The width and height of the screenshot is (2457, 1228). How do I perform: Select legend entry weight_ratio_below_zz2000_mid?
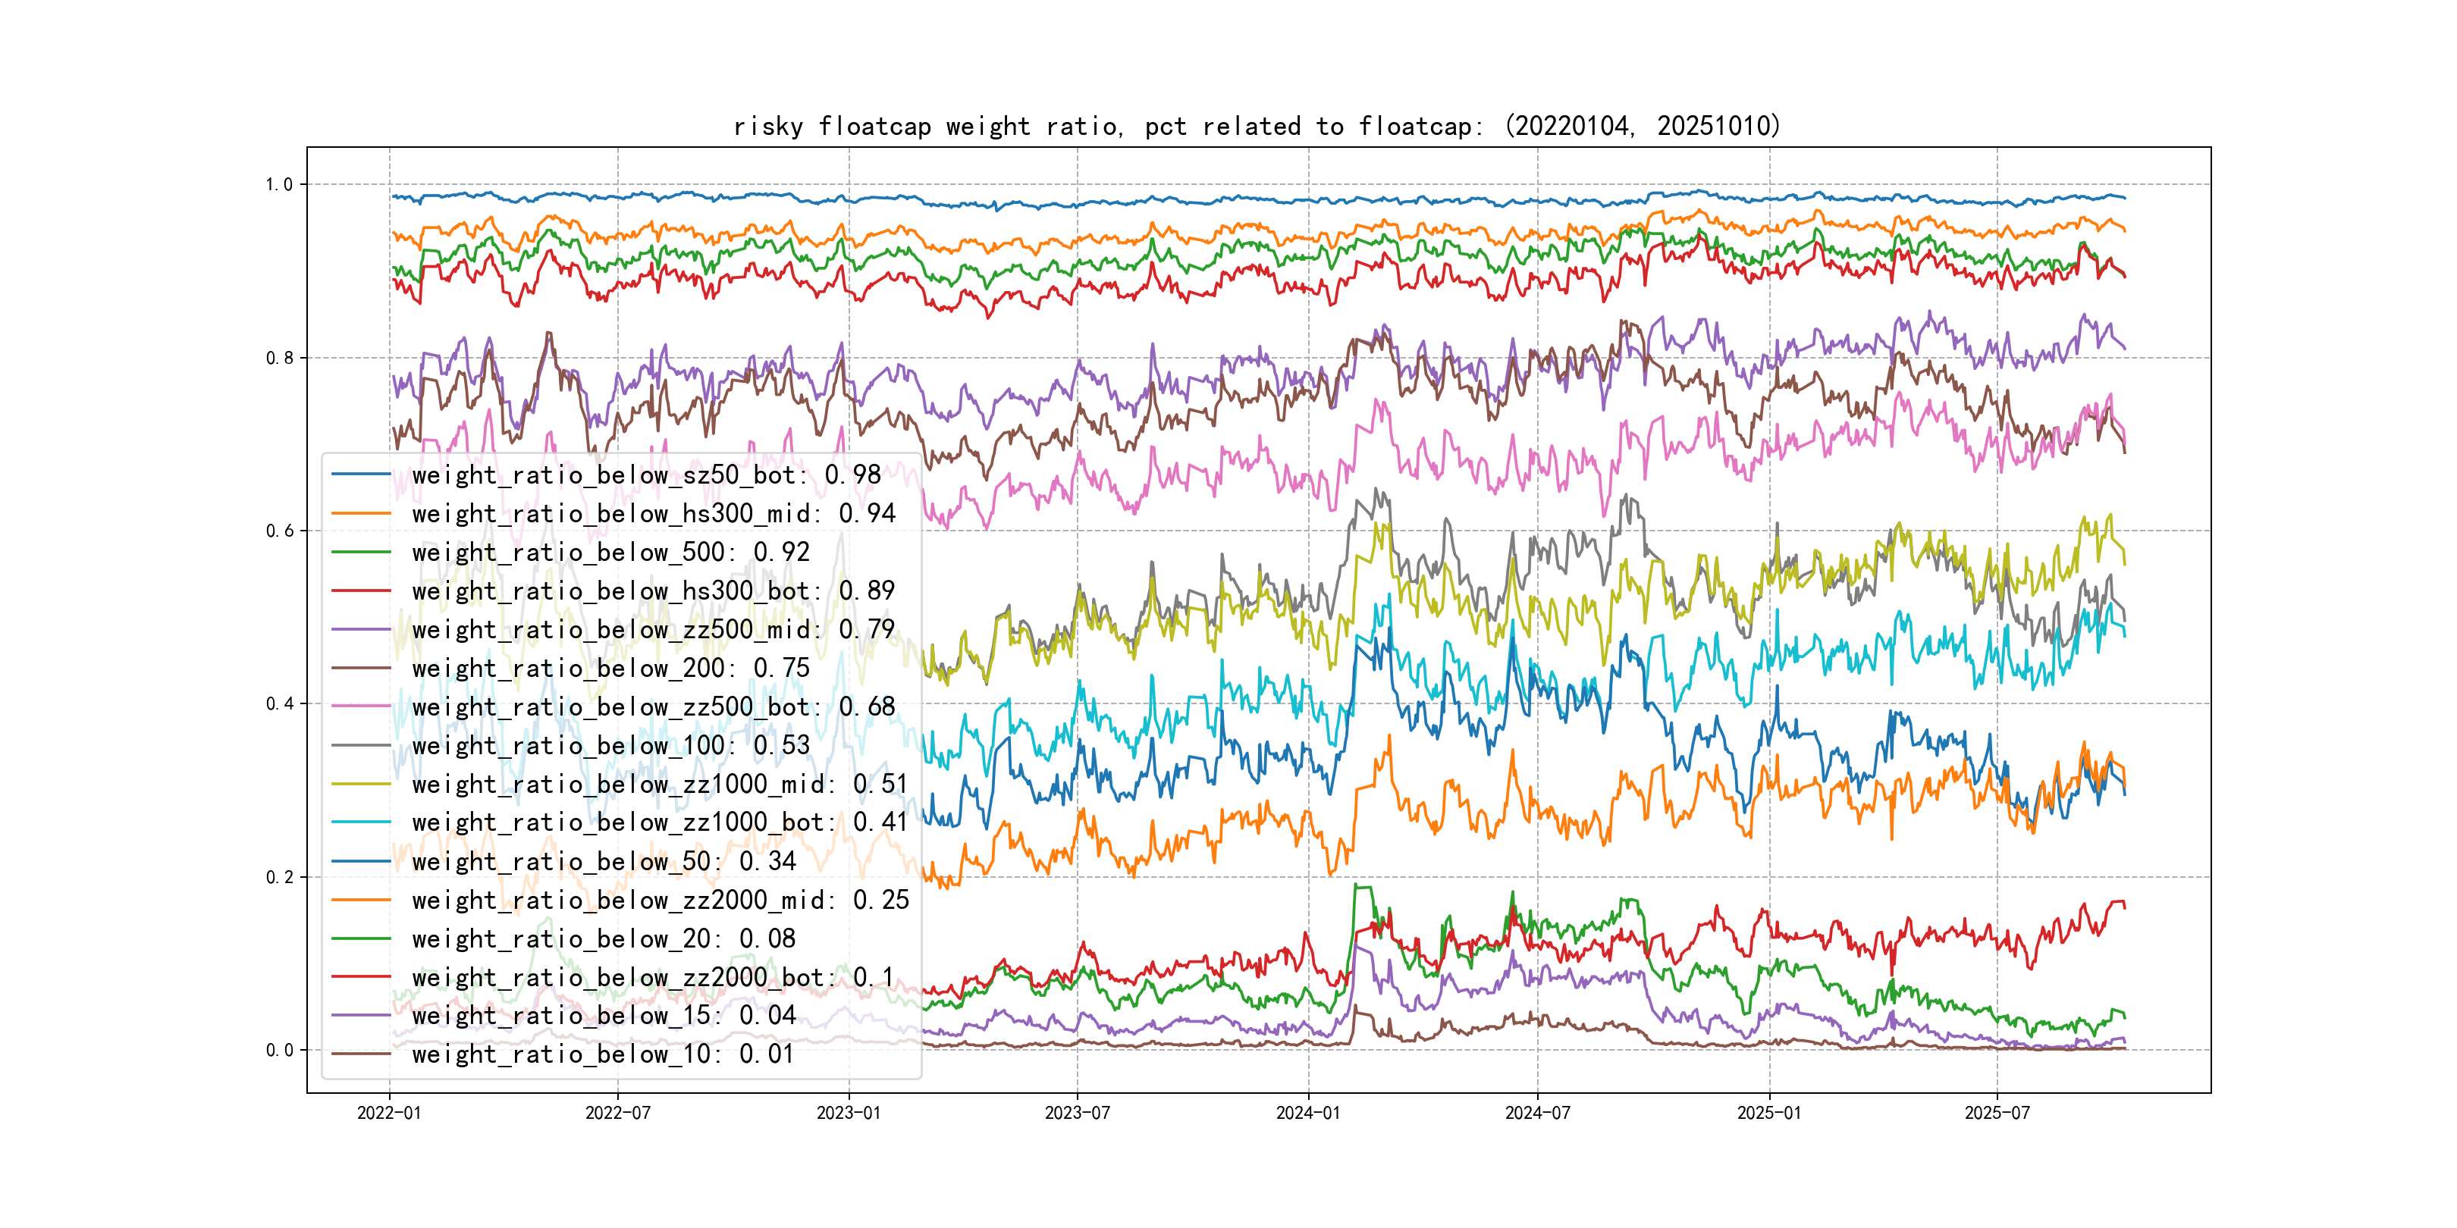(660, 900)
